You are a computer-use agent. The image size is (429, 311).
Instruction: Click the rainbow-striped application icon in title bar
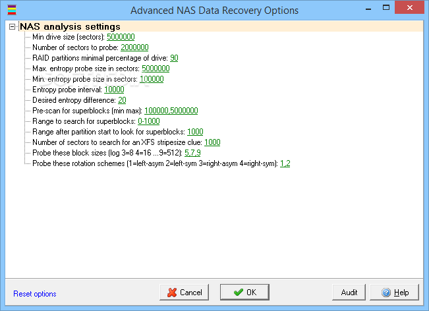click(x=12, y=10)
